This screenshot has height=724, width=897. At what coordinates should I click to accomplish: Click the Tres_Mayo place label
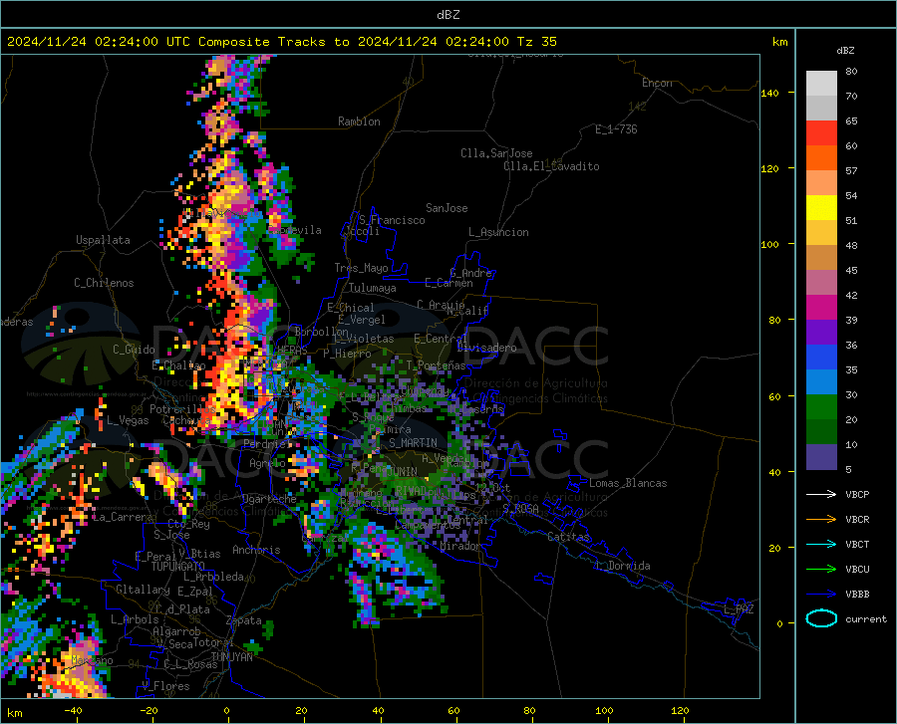point(361,268)
